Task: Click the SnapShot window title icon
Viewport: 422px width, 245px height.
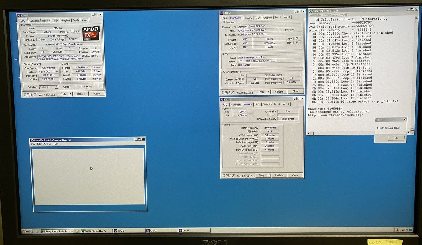Action: coord(32,140)
